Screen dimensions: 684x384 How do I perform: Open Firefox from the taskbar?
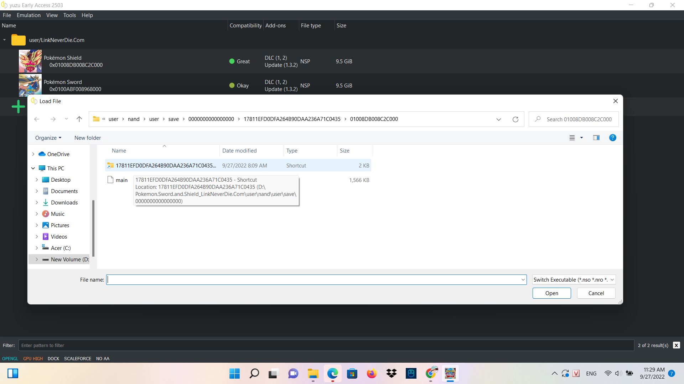372,373
